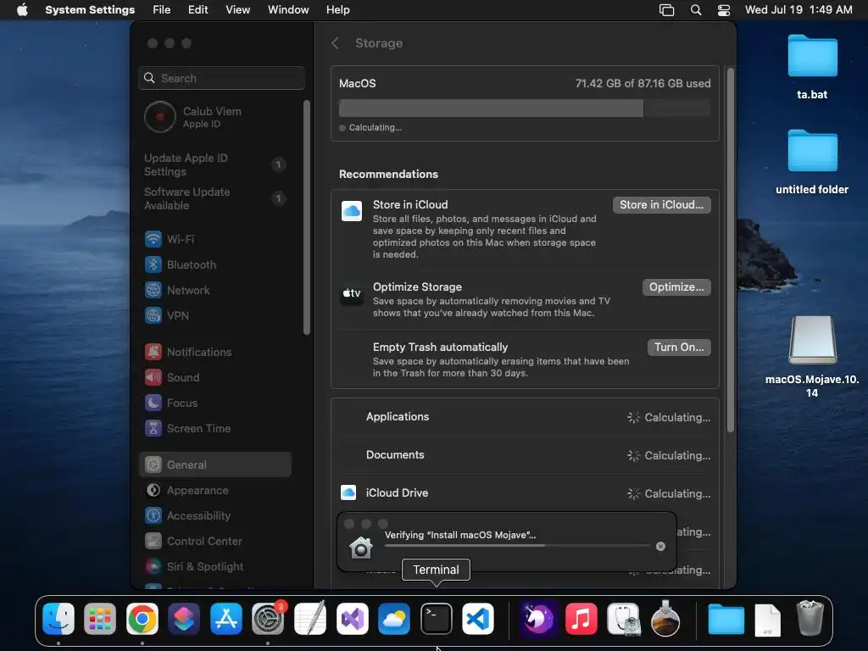Screen dimensions: 868x651
Task: Click System Settings icon in Dock
Action: tap(268, 618)
